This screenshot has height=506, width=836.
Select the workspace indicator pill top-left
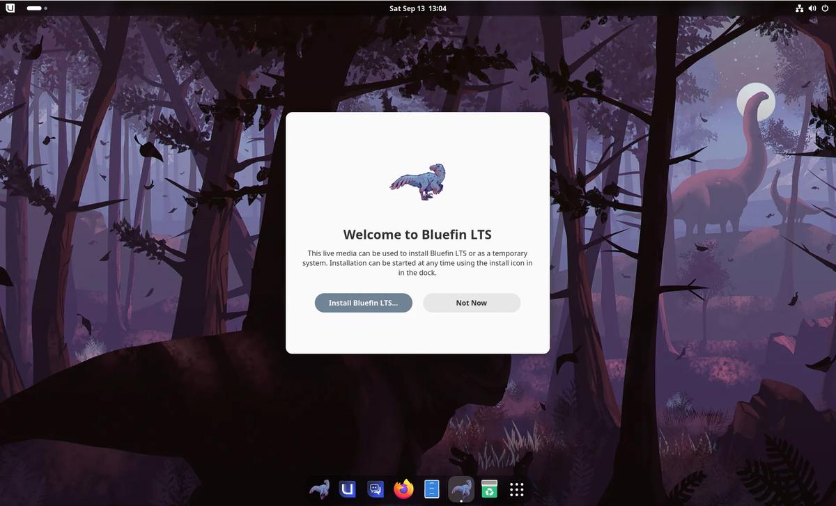pos(33,8)
